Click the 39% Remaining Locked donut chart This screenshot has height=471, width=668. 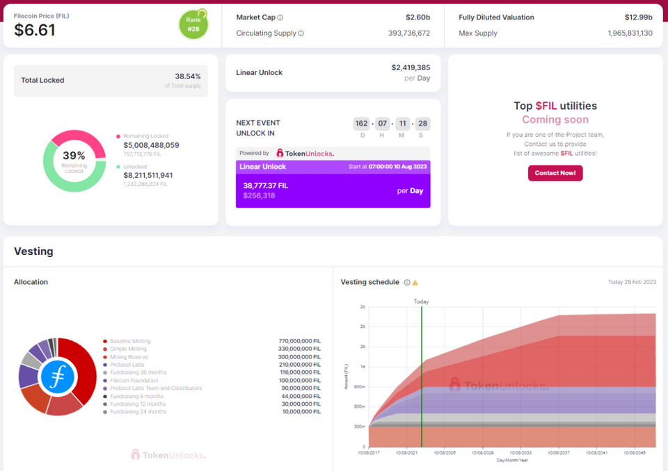tap(74, 161)
